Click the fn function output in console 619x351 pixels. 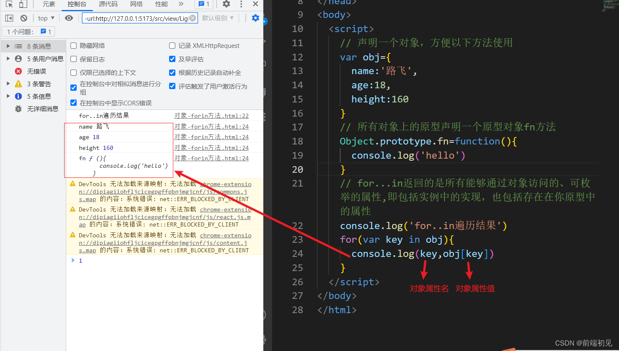pos(123,166)
